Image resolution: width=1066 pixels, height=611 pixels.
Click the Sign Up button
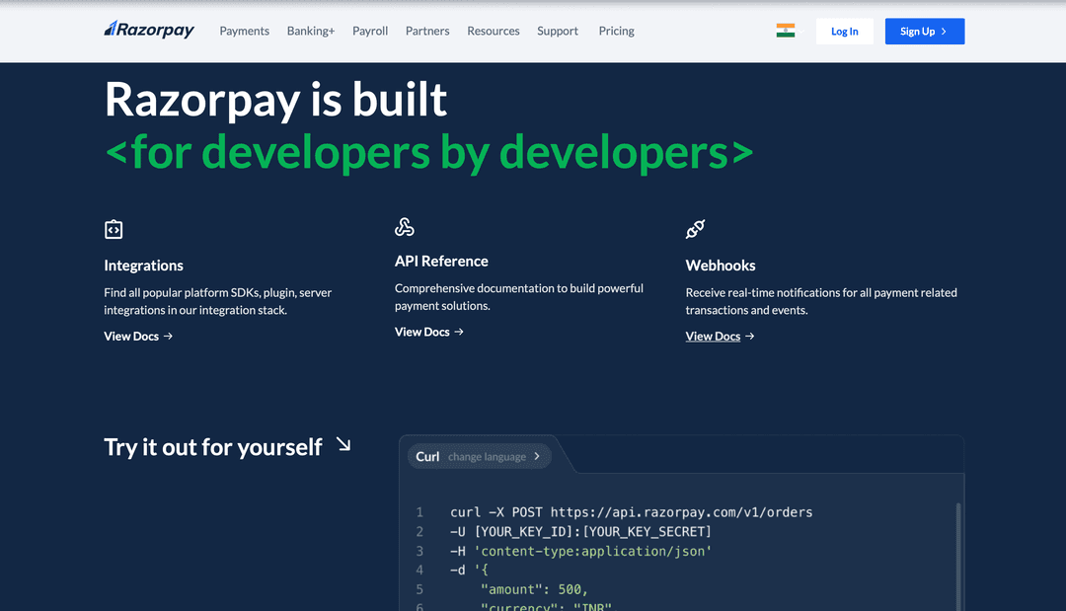tap(925, 32)
